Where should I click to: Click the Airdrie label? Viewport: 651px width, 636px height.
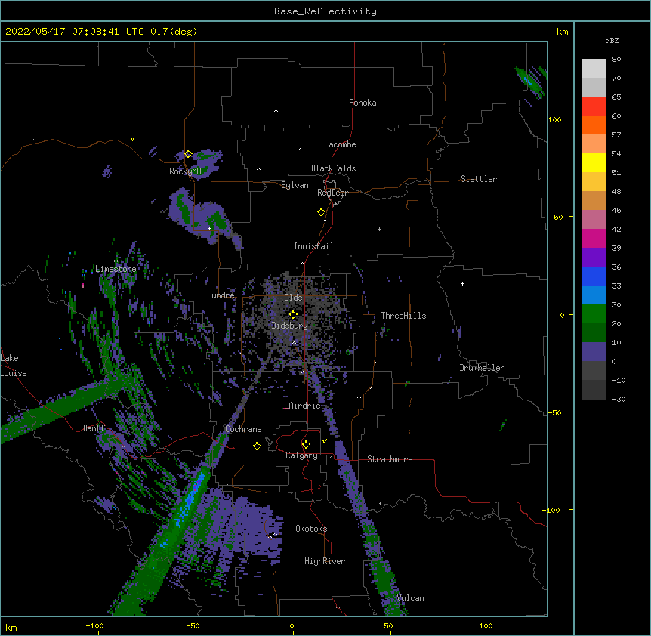304,406
